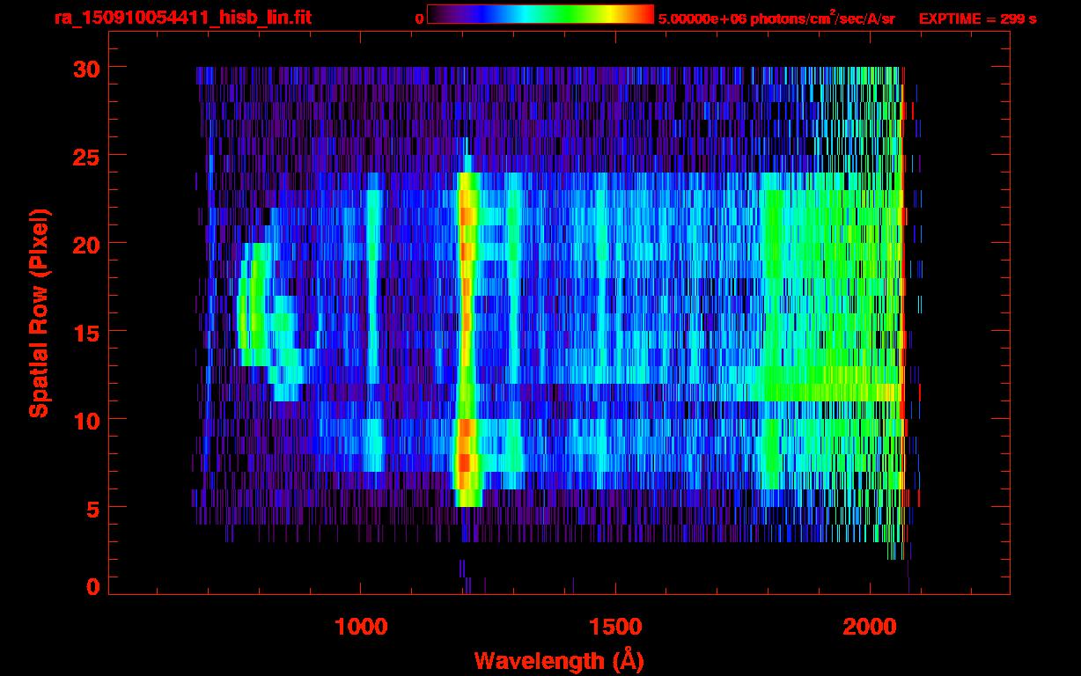The image size is (1081, 676).
Task: Click the x-axis tick label 1500
Action: coord(615,627)
